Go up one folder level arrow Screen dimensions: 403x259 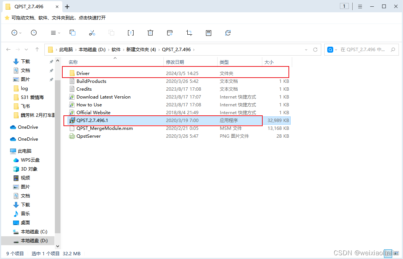point(37,49)
